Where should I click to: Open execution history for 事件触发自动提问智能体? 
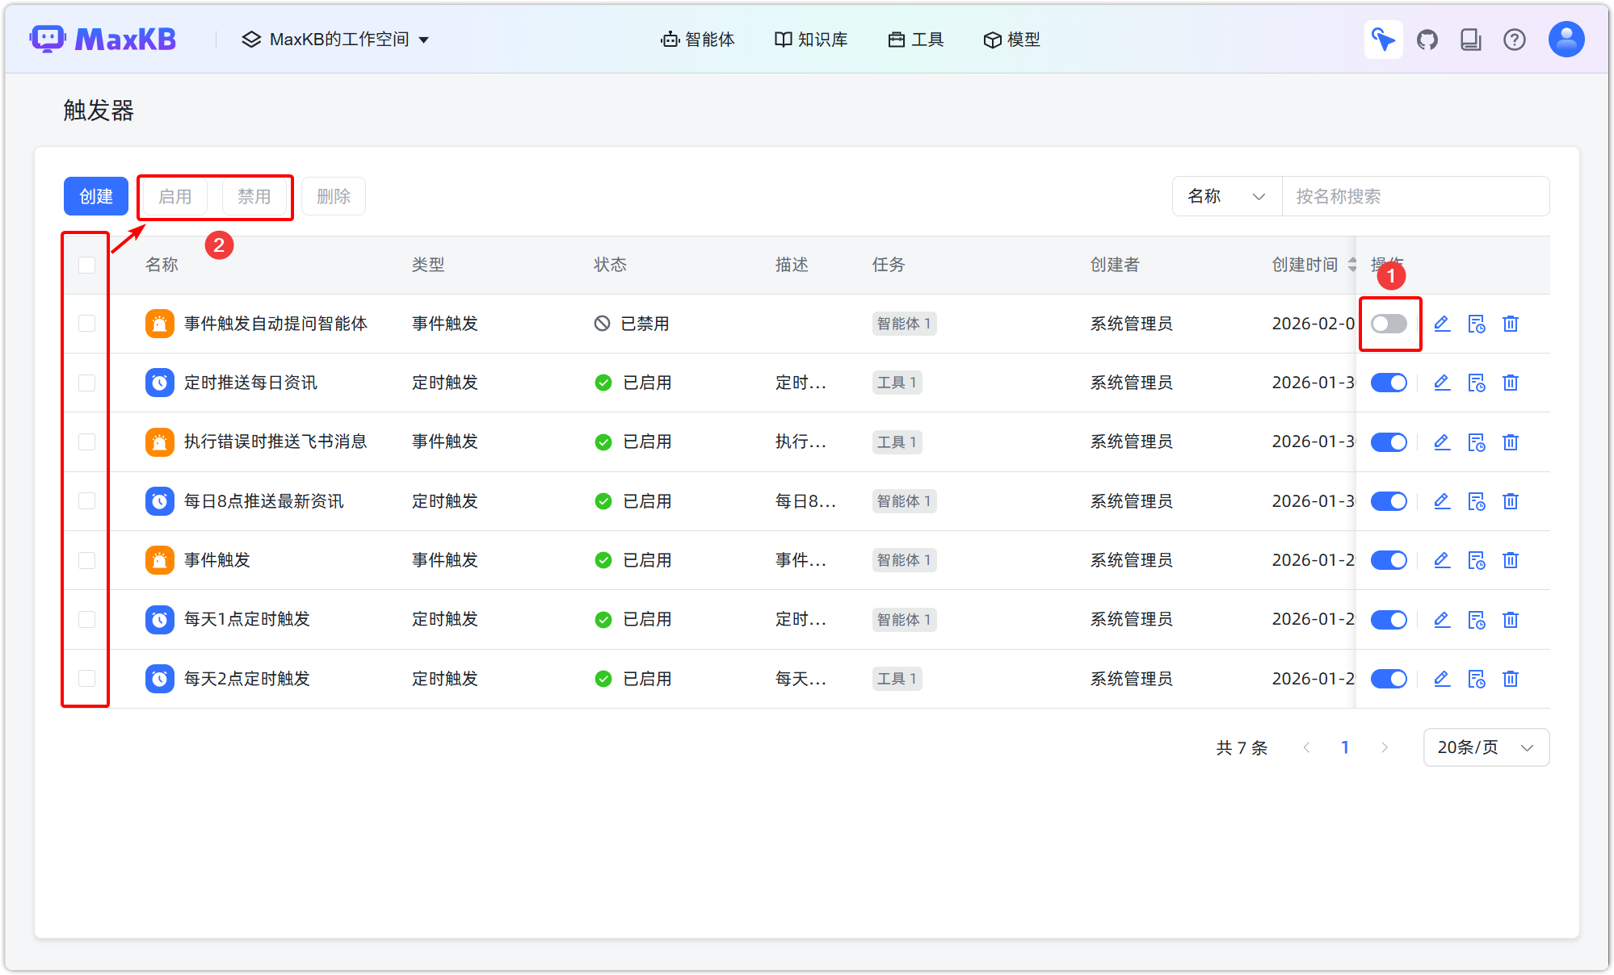(1477, 324)
